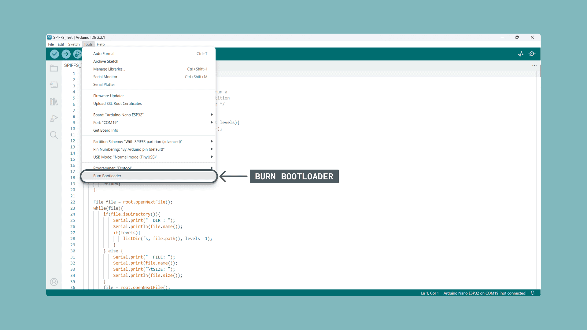Screen dimensions: 587x330
Task: Choose Auto Format from Tools menu
Action: pyautogui.click(x=104, y=53)
